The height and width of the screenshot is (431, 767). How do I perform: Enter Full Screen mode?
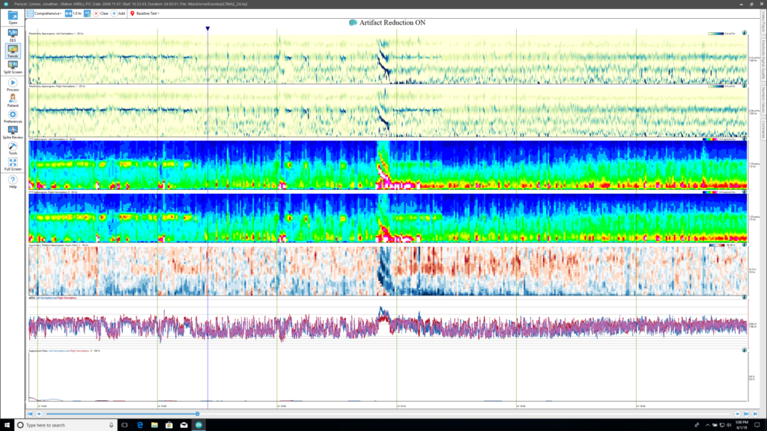[x=13, y=164]
